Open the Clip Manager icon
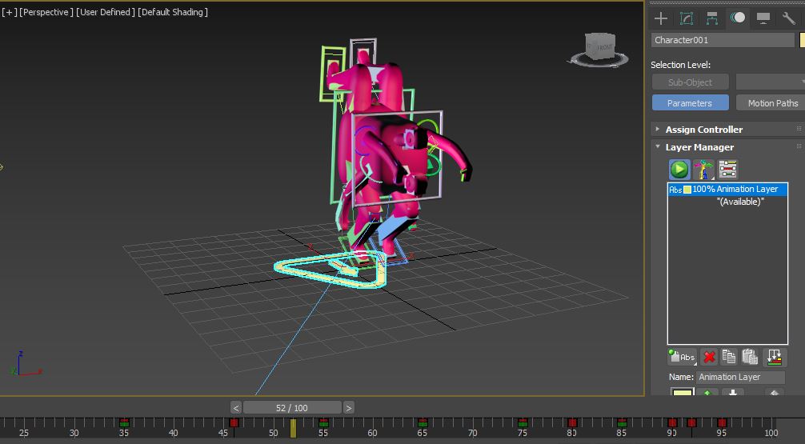 727,169
